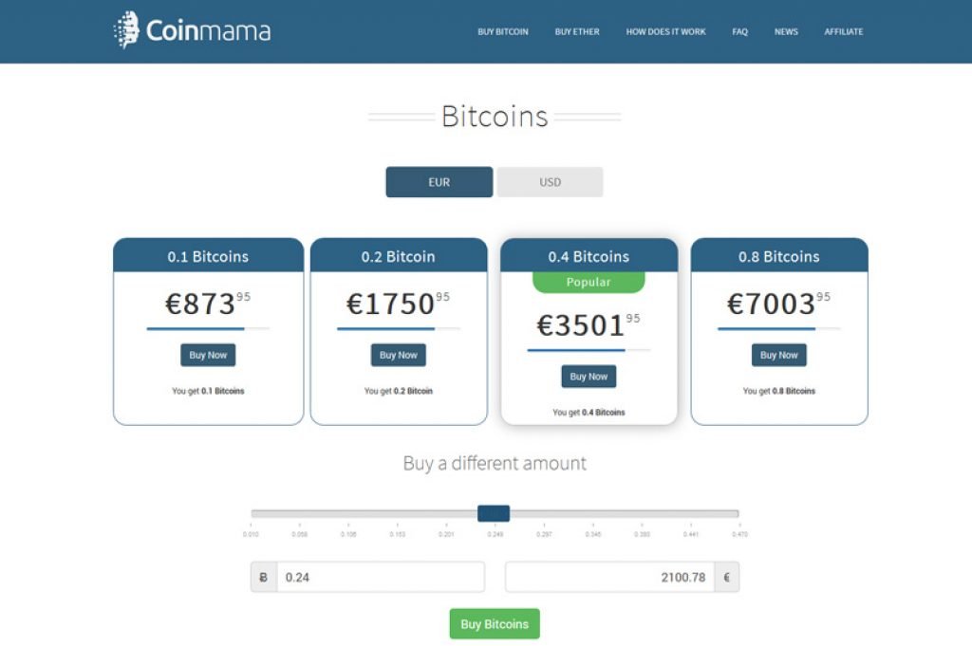
Task: Click the Bitcoin symbol beside amount field
Action: (x=264, y=578)
